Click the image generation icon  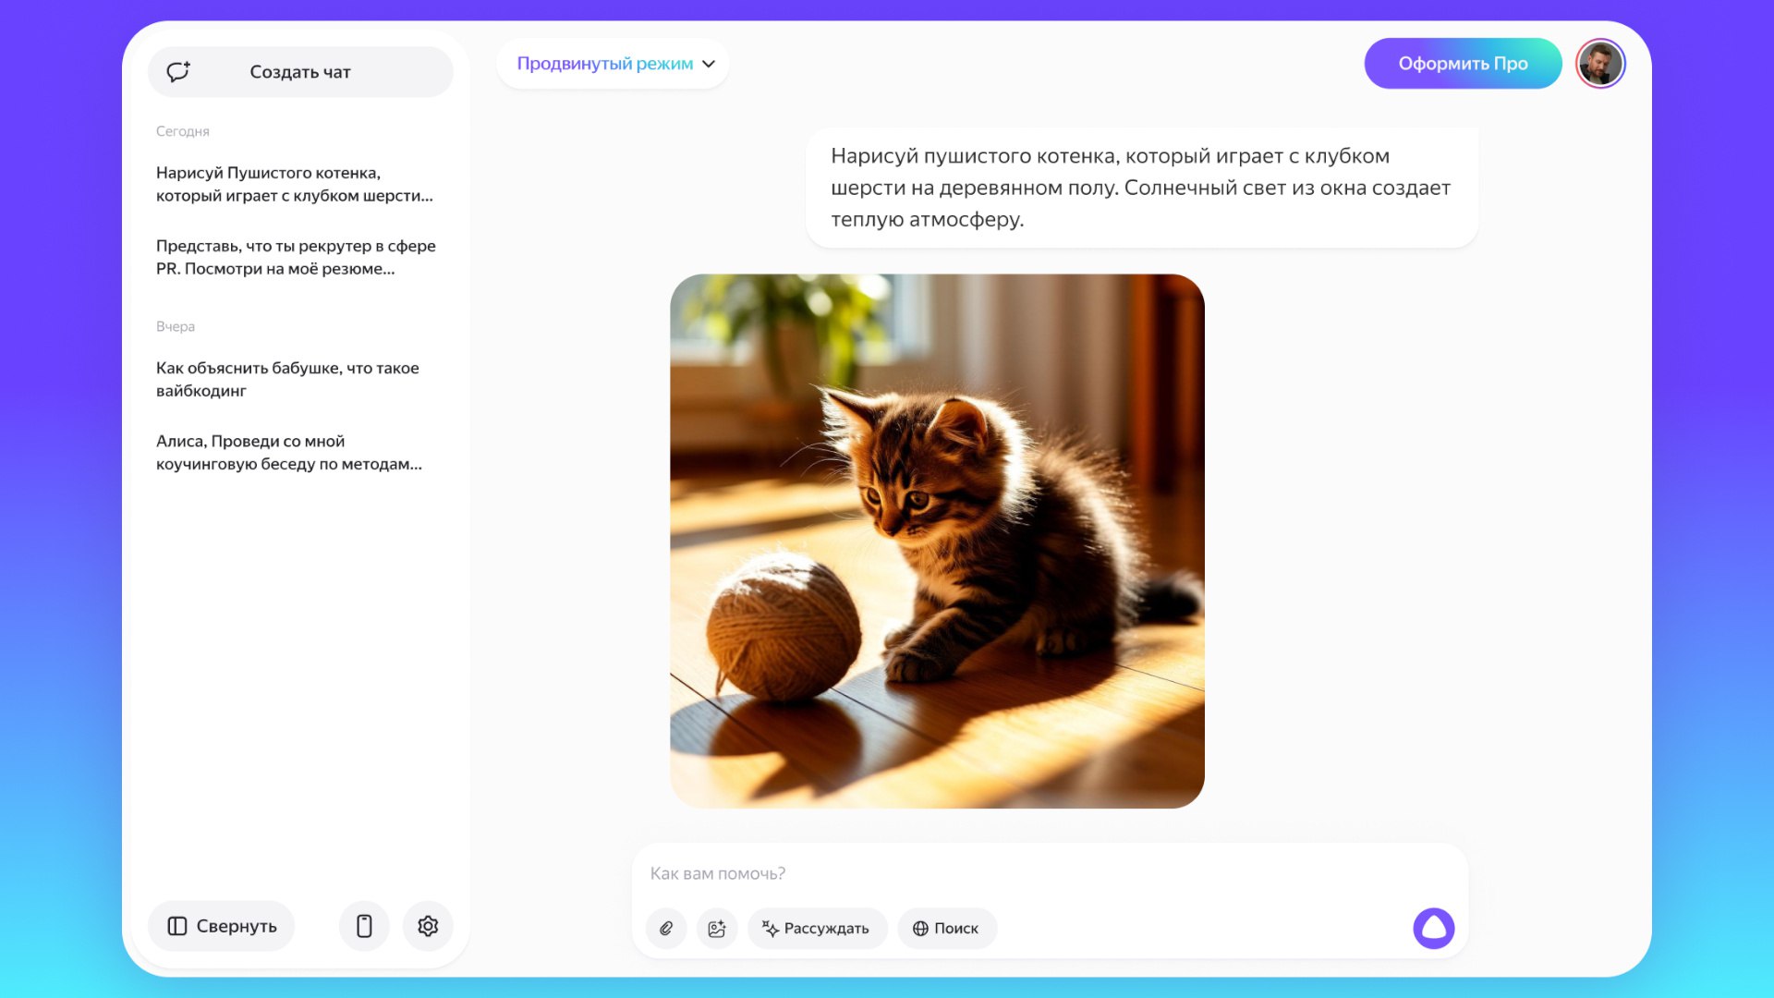point(717,929)
